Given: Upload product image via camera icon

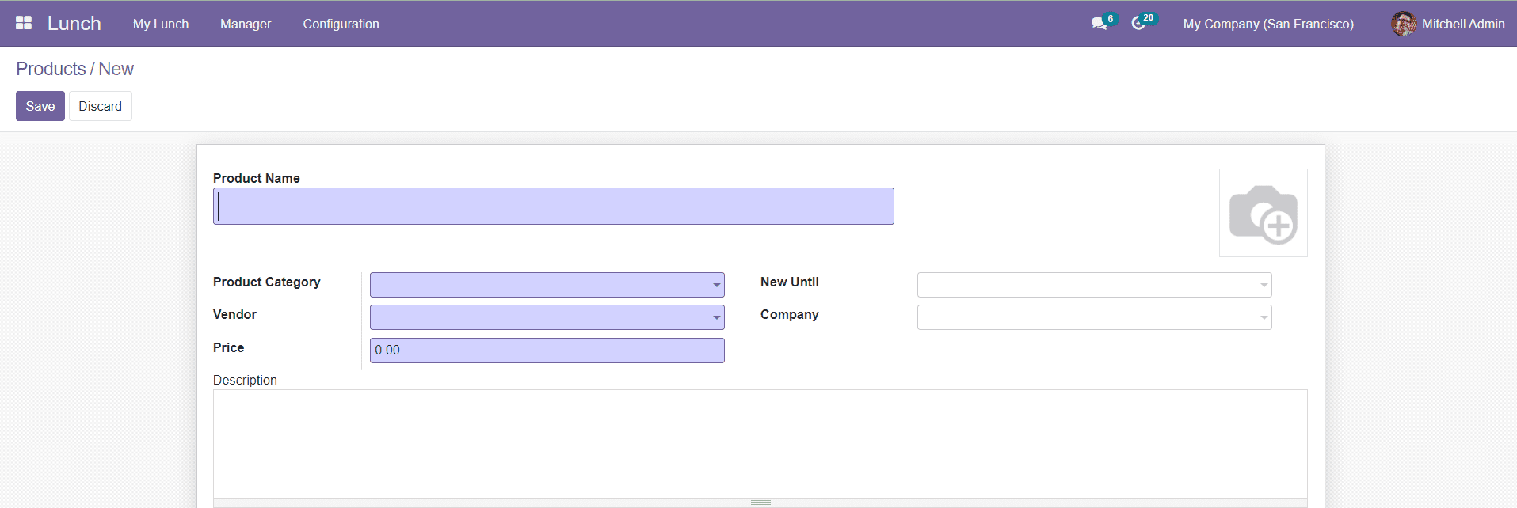Looking at the screenshot, I should [1263, 213].
